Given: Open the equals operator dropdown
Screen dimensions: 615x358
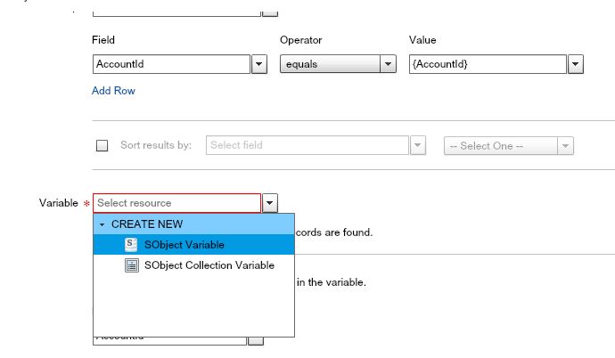Looking at the screenshot, I should click(338, 64).
